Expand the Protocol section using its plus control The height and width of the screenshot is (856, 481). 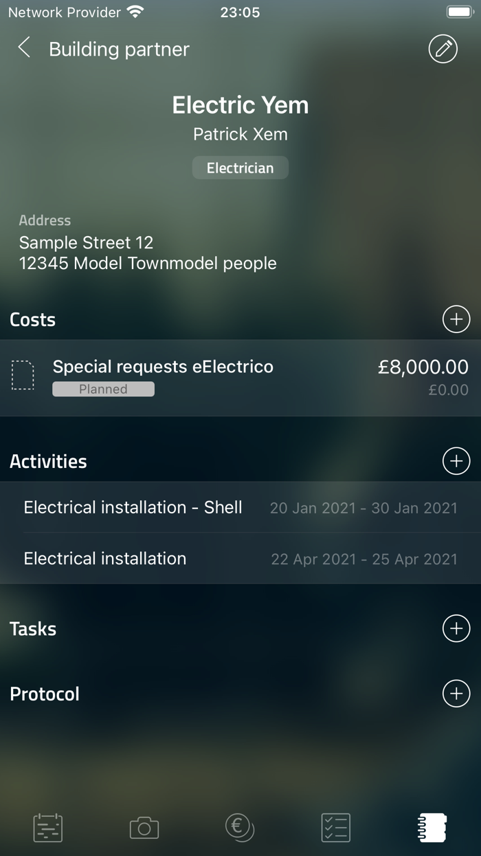pyautogui.click(x=456, y=694)
